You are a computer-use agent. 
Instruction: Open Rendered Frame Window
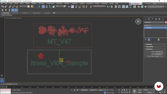click(x=142, y=7)
